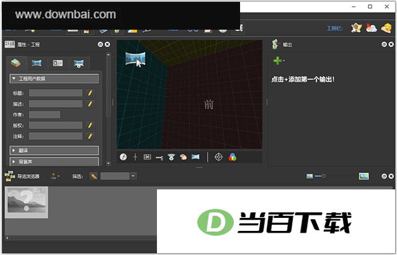Image resolution: width=397 pixels, height=255 pixels.
Task: Open the sun and cloud toolbar icon
Action: tap(372, 28)
